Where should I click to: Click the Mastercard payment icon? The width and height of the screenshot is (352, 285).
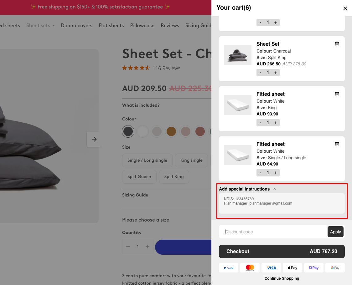coord(250,267)
